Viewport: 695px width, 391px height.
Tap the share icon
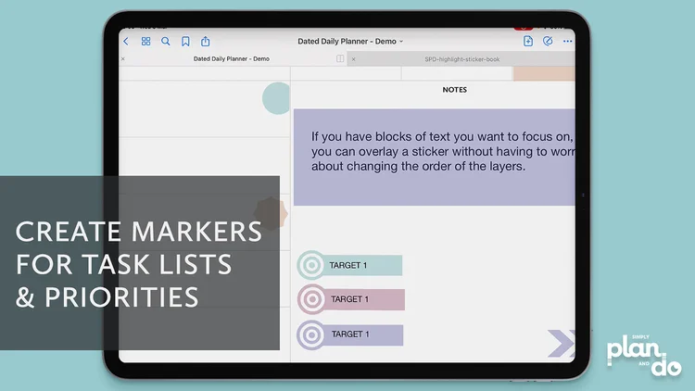point(205,41)
